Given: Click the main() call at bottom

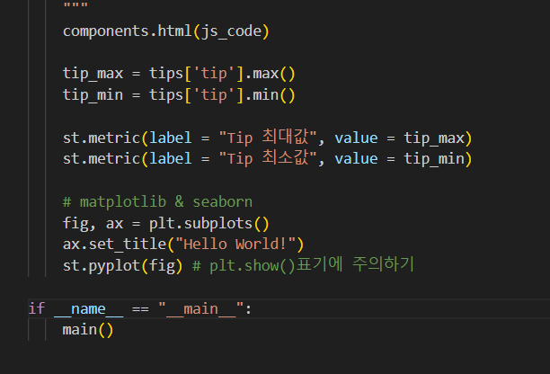Looking at the screenshot, I should point(88,330).
